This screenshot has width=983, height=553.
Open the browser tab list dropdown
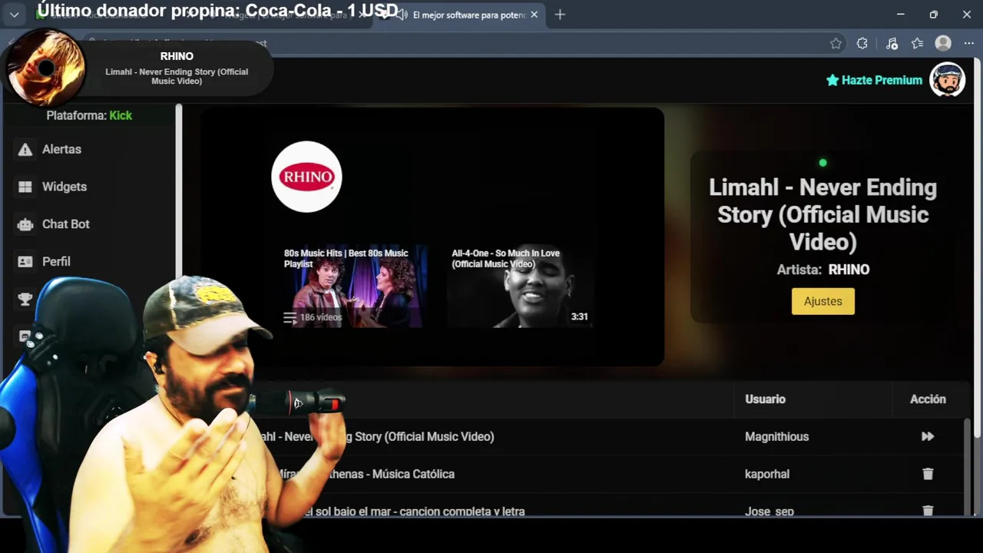click(14, 15)
